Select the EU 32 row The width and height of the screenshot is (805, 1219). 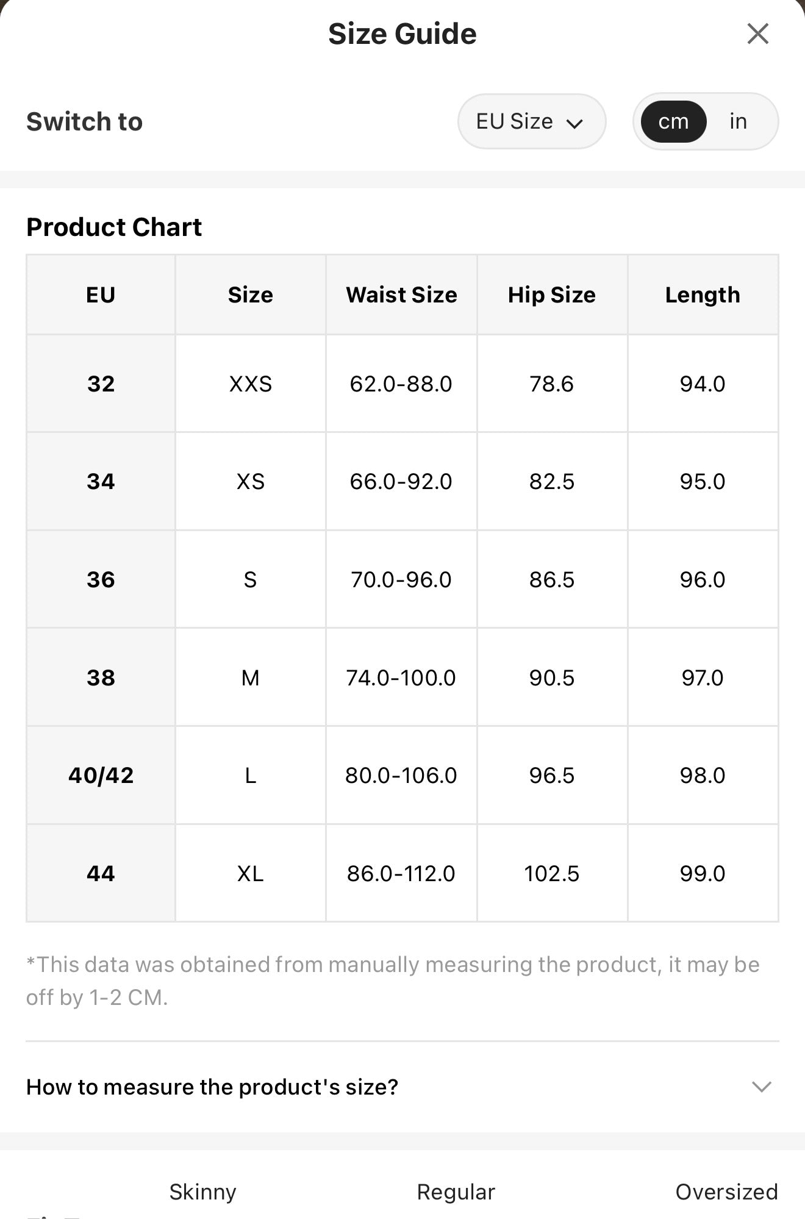coord(402,384)
